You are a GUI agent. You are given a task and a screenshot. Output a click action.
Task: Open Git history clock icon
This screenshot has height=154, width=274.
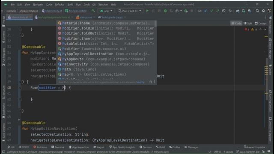tap(223, 11)
